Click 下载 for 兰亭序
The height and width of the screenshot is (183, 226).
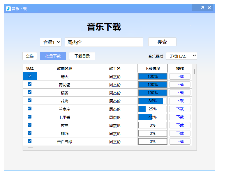[x=180, y=109]
